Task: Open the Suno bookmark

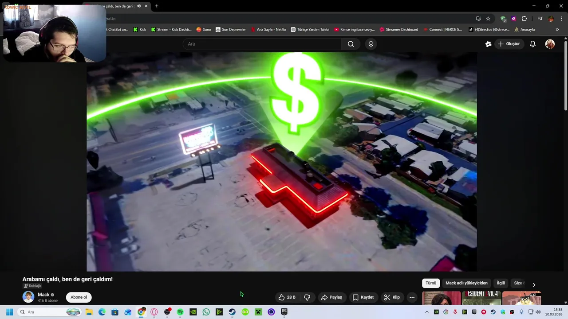Action: tap(204, 29)
